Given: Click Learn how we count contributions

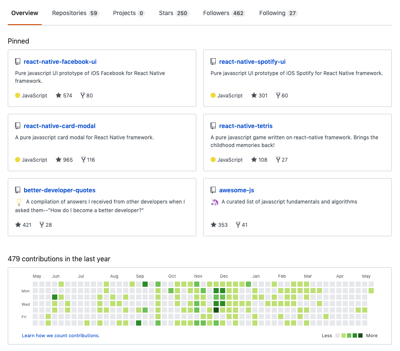Looking at the screenshot, I should [x=61, y=335].
